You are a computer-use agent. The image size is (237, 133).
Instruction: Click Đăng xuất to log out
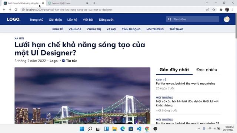(x=106, y=20)
